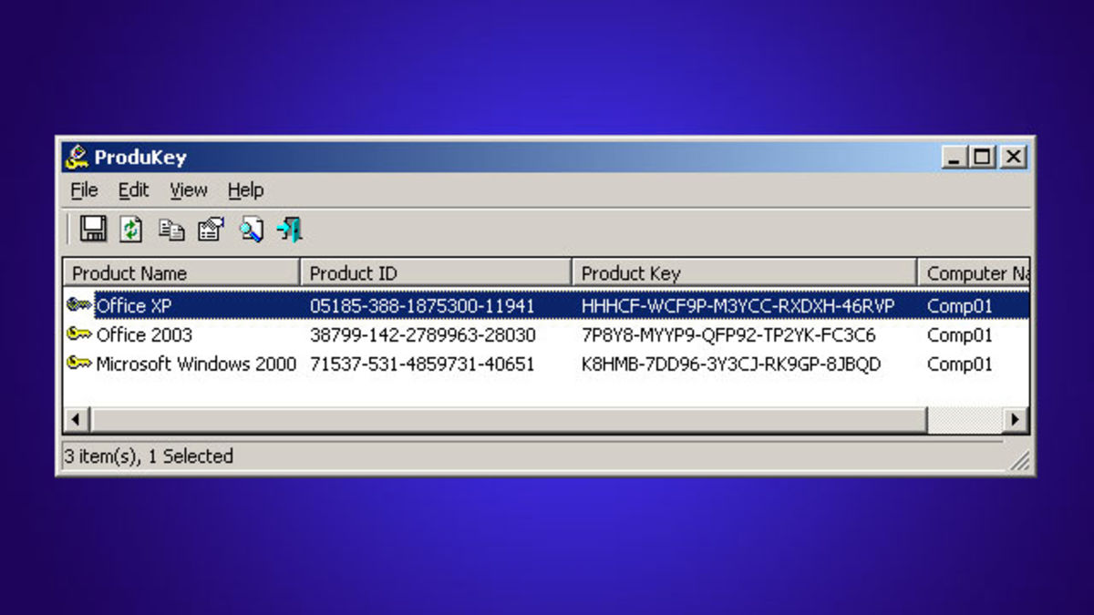Open the Properties toolbar icon
This screenshot has height=615, width=1094.
[211, 229]
